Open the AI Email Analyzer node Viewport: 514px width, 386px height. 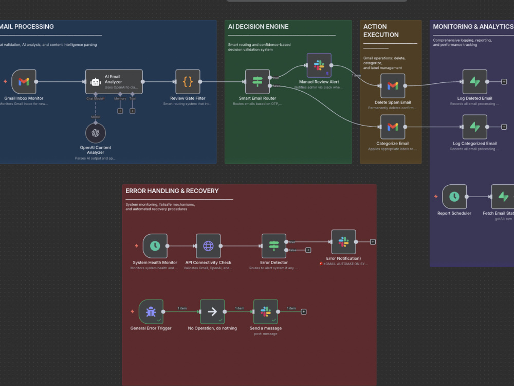pyautogui.click(x=114, y=82)
